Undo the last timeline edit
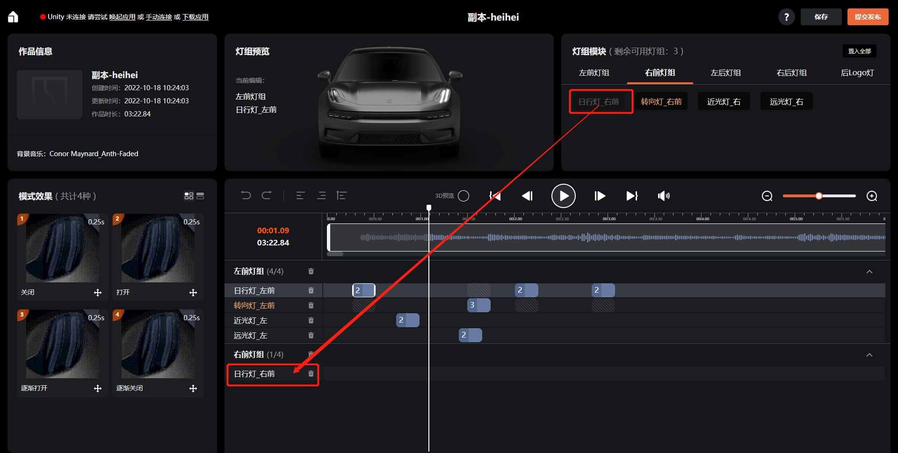This screenshot has height=453, width=898. pyautogui.click(x=246, y=195)
